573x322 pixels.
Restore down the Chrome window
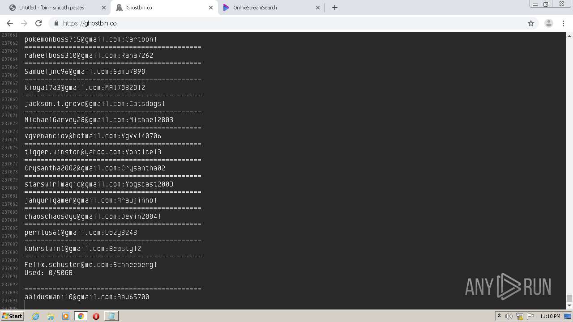coord(546,4)
